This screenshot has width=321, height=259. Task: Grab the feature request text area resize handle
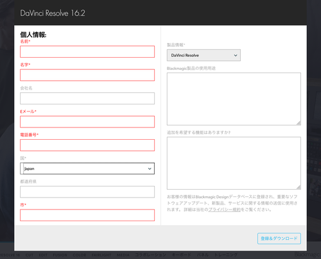[x=299, y=187]
